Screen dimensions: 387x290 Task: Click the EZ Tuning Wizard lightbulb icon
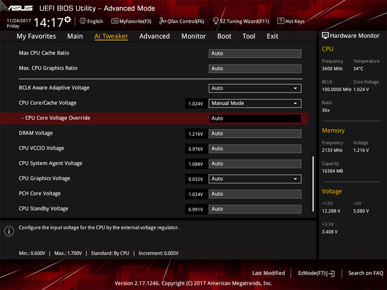click(216, 21)
